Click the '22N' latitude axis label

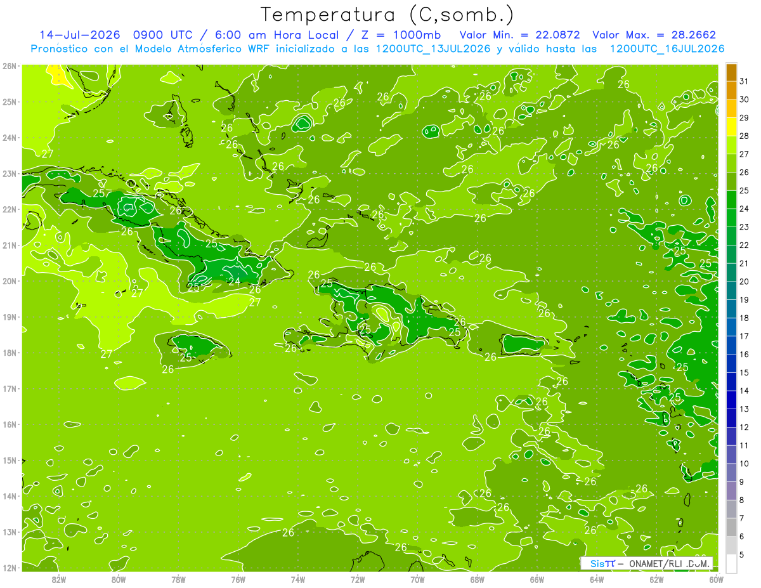click(x=10, y=209)
